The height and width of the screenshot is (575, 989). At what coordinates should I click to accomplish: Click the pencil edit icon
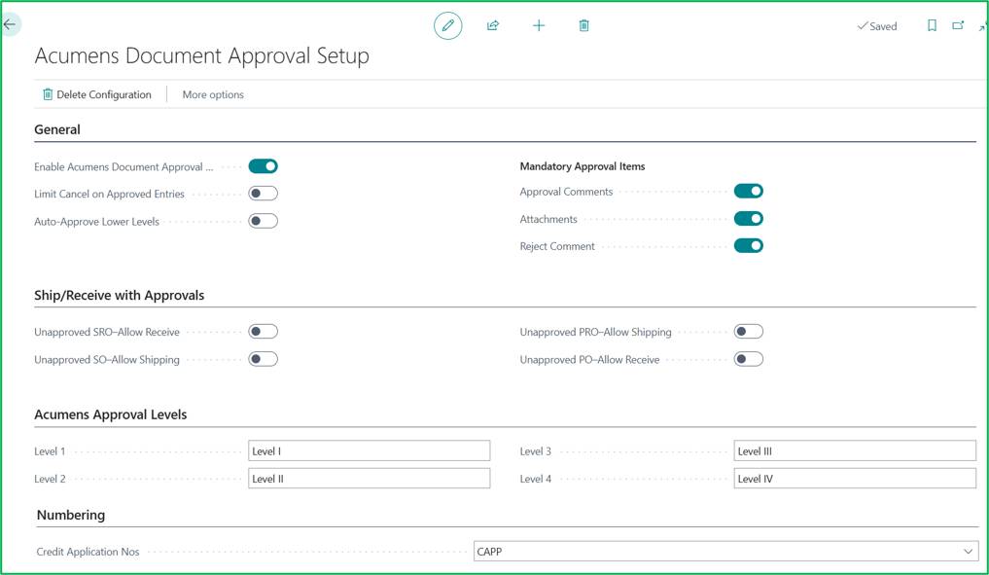click(448, 26)
